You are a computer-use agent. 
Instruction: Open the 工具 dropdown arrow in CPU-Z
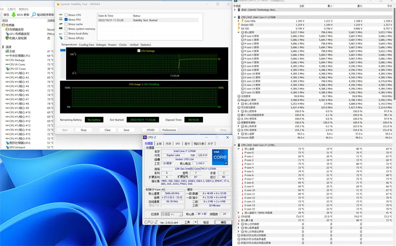pos(195,222)
